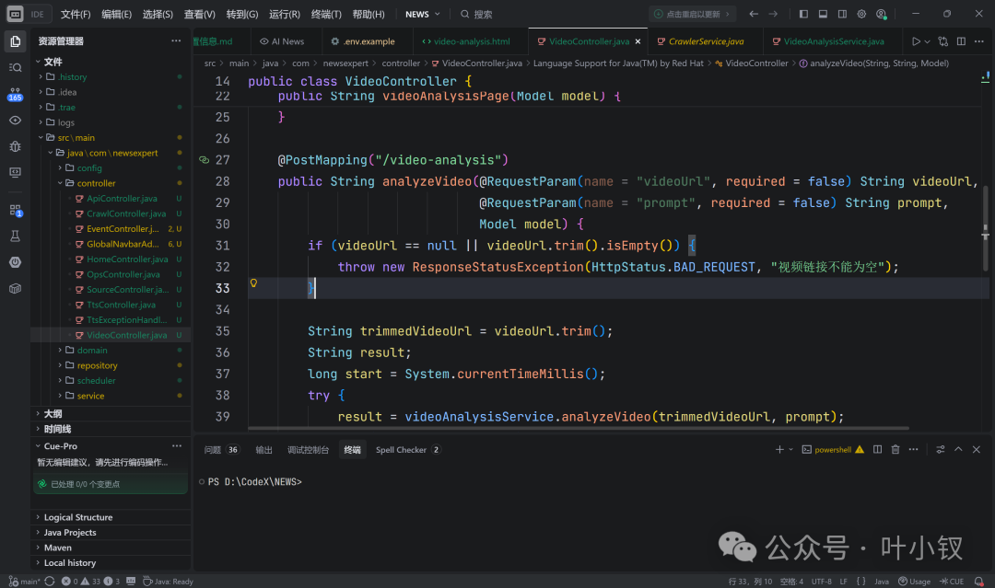995x588 pixels.
Task: Open the Testing flask icon
Action: click(16, 236)
